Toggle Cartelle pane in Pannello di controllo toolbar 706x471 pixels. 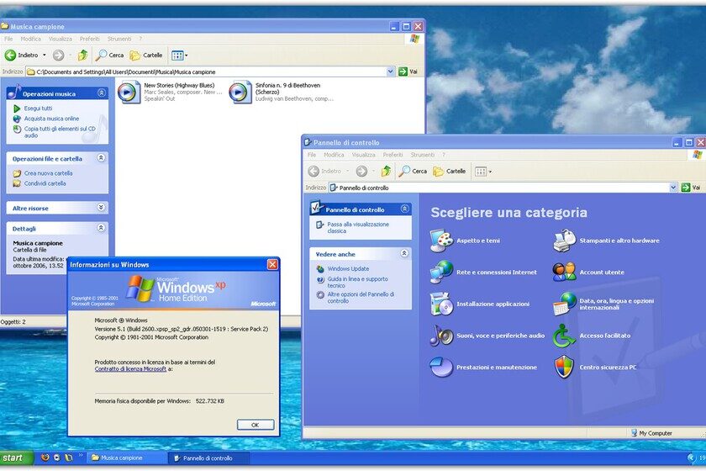click(x=450, y=172)
